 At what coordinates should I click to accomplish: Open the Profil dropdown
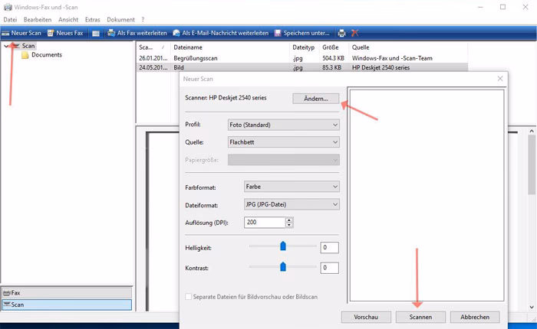pos(284,125)
